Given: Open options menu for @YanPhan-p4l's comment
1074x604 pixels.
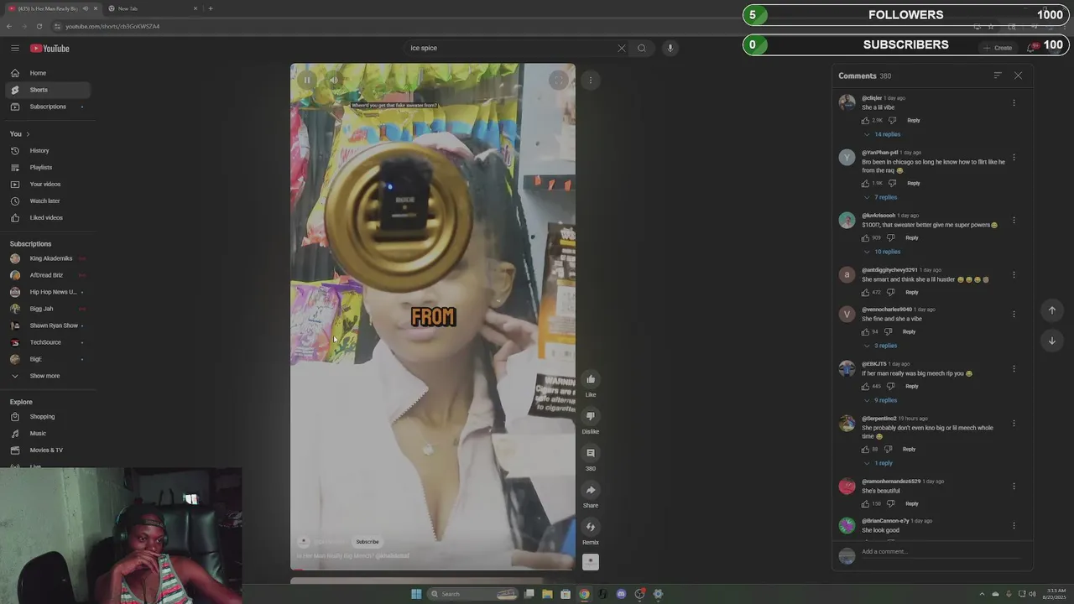Looking at the screenshot, I should pos(1014,158).
